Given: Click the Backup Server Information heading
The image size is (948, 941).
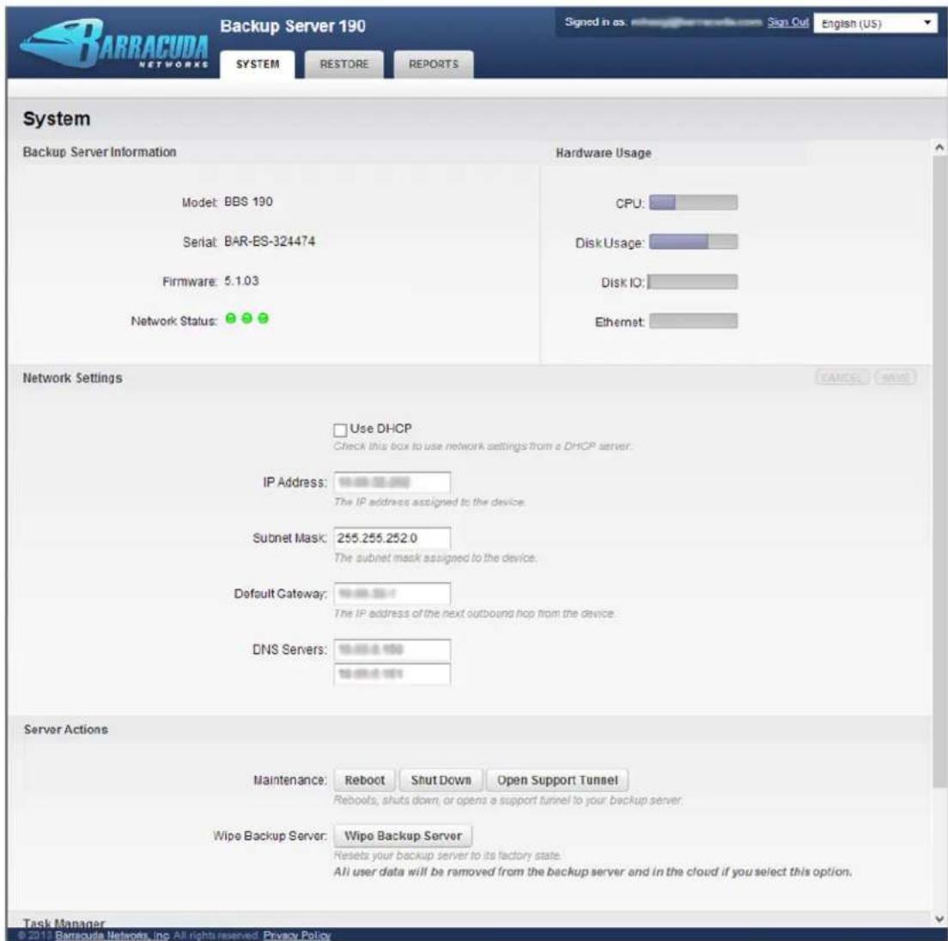Looking at the screenshot, I should [100, 152].
